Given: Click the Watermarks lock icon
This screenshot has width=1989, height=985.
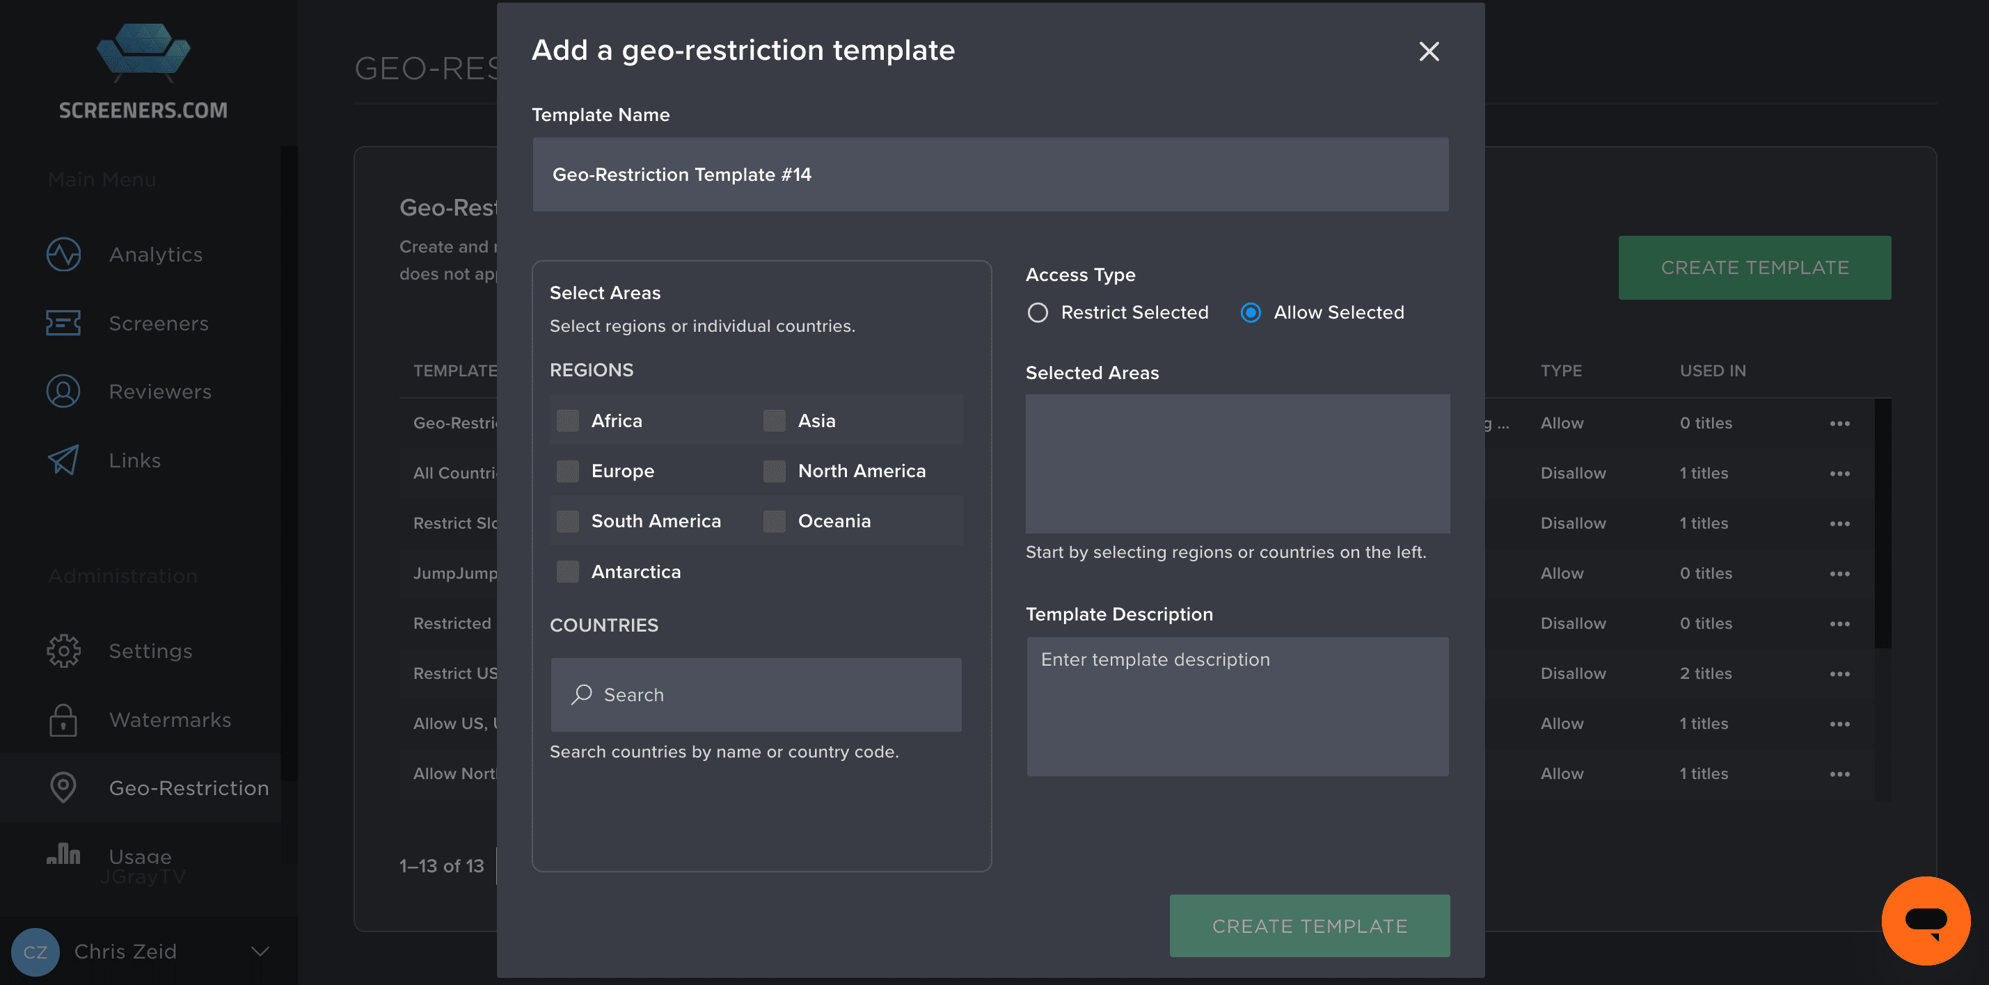Looking at the screenshot, I should [x=63, y=719].
